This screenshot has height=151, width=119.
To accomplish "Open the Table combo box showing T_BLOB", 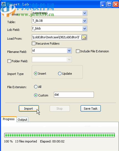I will point(59,21).
